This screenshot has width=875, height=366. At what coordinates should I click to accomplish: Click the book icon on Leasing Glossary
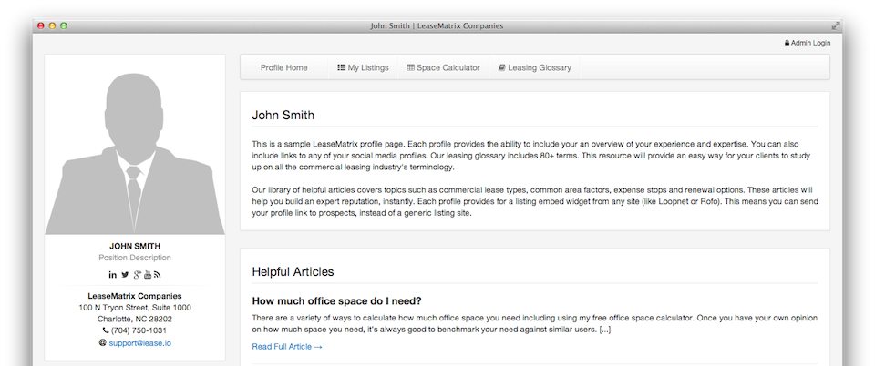(501, 67)
